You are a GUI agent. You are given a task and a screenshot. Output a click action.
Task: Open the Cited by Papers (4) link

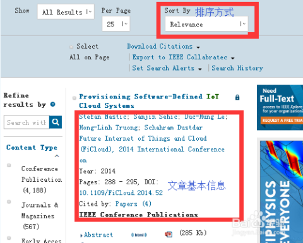pos(133,204)
